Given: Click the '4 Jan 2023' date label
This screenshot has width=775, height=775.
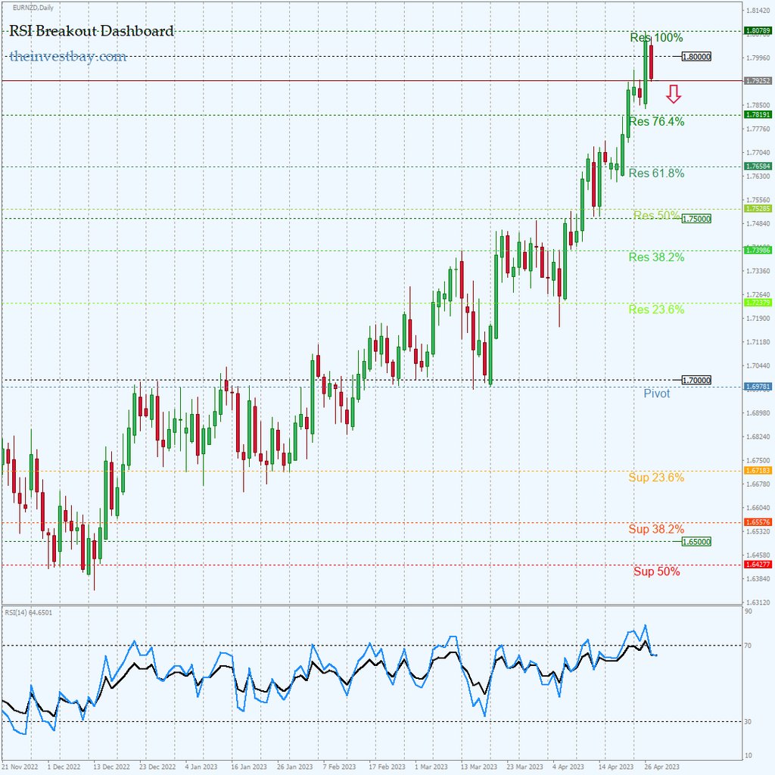Looking at the screenshot, I should click(x=201, y=767).
